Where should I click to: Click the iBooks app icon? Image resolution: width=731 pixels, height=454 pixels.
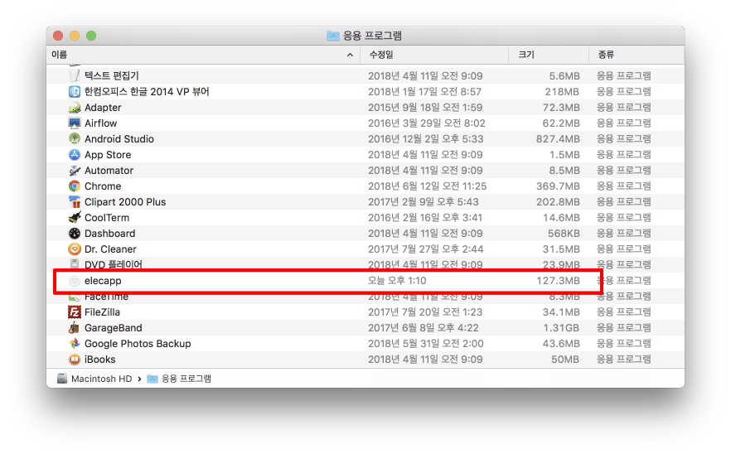click(75, 360)
